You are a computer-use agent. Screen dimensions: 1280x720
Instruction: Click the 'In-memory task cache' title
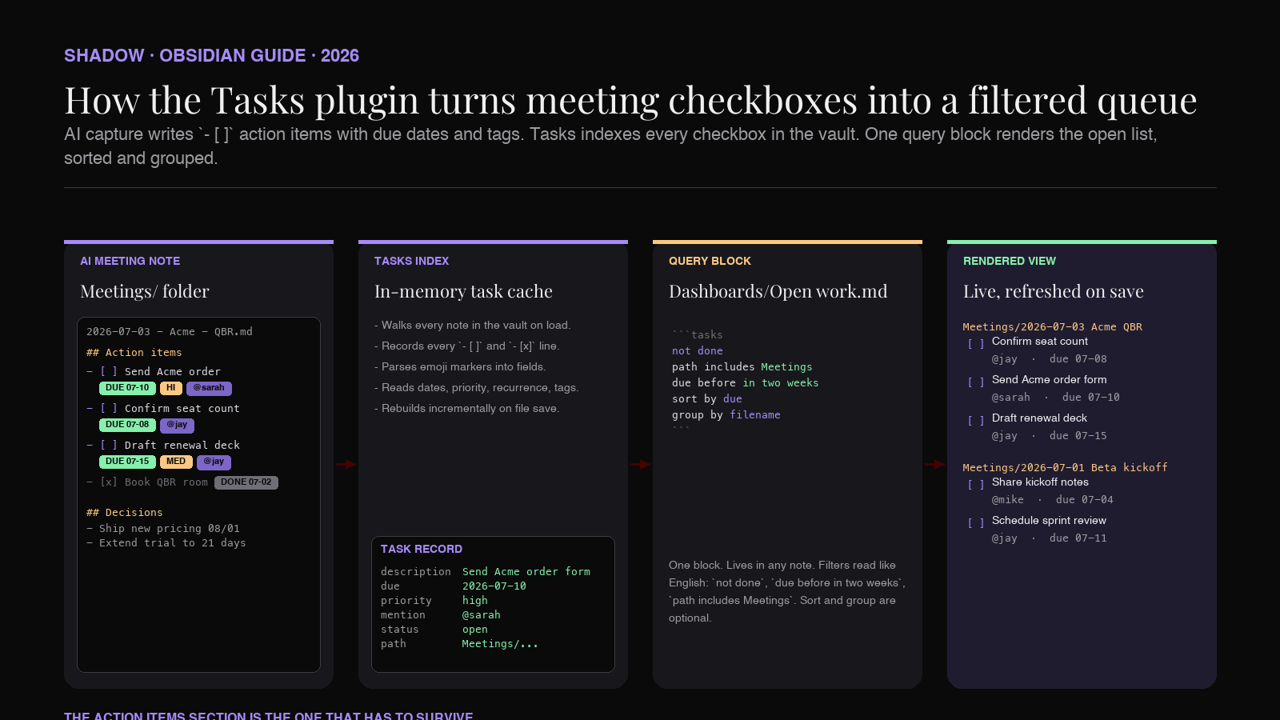point(463,291)
